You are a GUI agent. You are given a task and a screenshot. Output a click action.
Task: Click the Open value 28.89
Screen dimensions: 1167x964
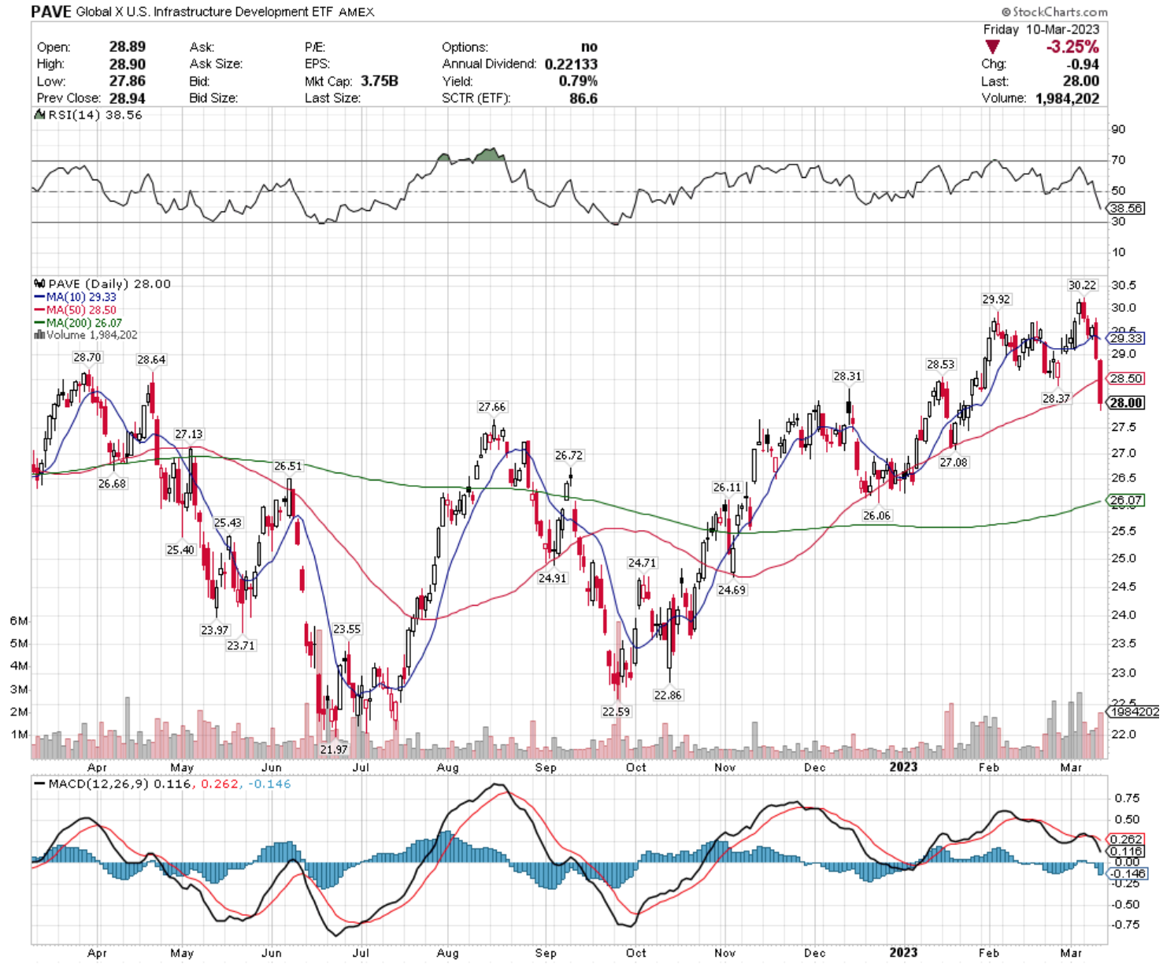[x=127, y=47]
